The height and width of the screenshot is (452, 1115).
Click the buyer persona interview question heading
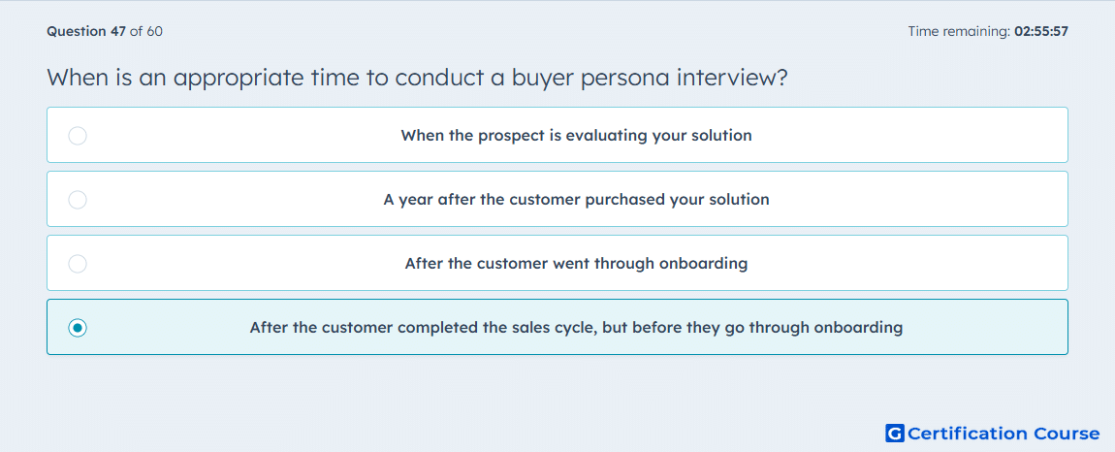[417, 77]
